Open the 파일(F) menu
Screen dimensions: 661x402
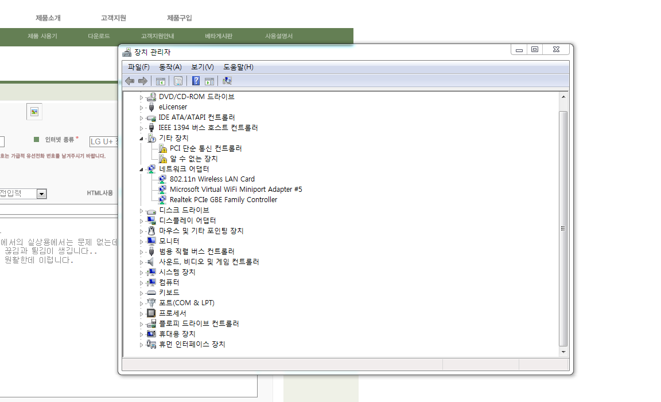139,67
